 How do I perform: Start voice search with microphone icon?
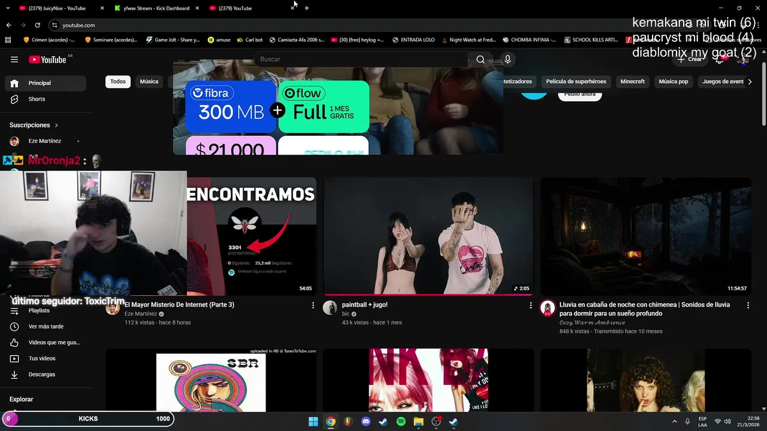pos(508,59)
